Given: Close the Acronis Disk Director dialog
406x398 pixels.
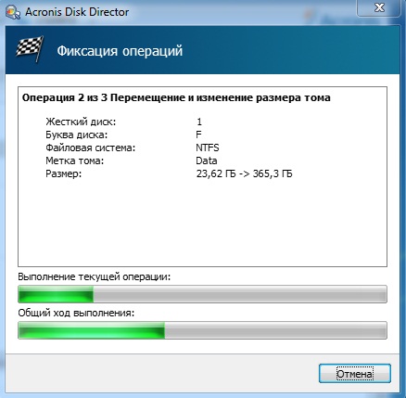Looking at the screenshot, I should (x=379, y=7).
